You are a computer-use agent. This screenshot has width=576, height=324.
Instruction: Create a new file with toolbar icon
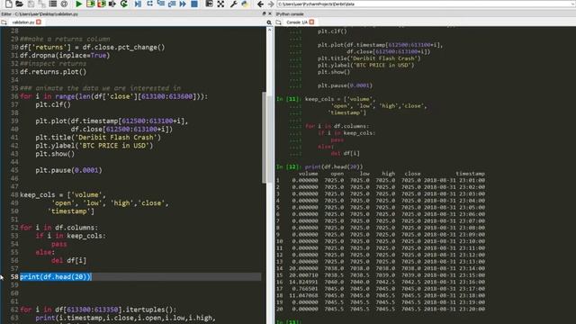8,4
